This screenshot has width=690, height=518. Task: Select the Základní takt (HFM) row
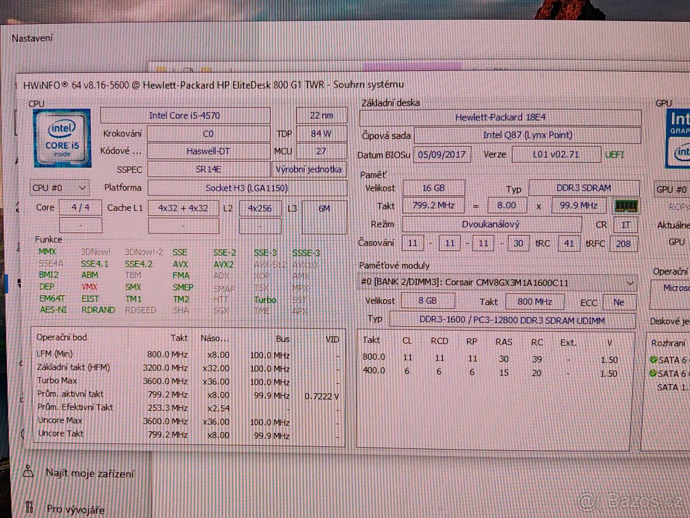point(187,368)
